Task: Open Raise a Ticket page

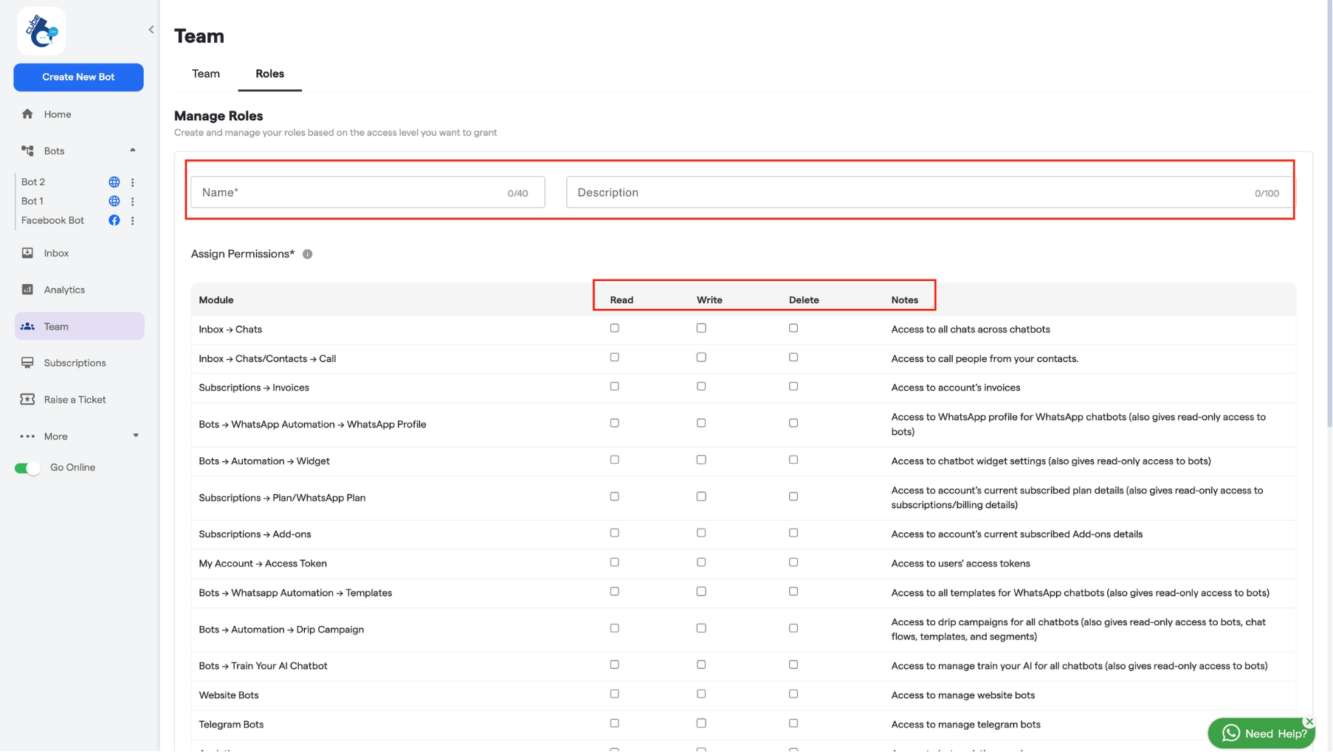Action: pos(75,400)
